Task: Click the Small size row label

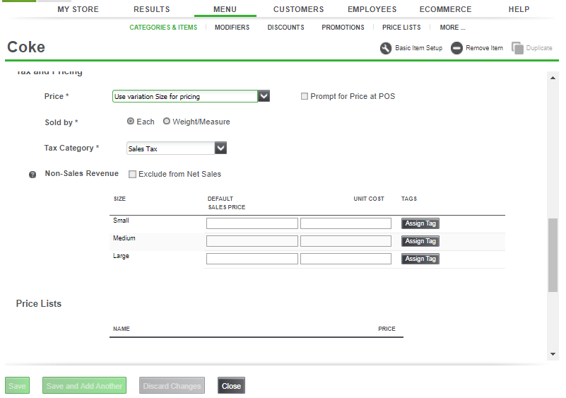Action: point(121,221)
